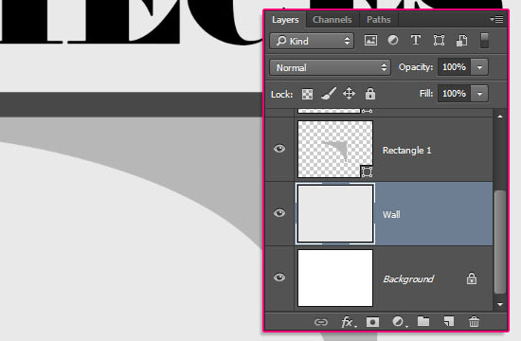Viewport: 521px width, 341px height.
Task: Click the Wall layer name
Action: click(x=391, y=214)
